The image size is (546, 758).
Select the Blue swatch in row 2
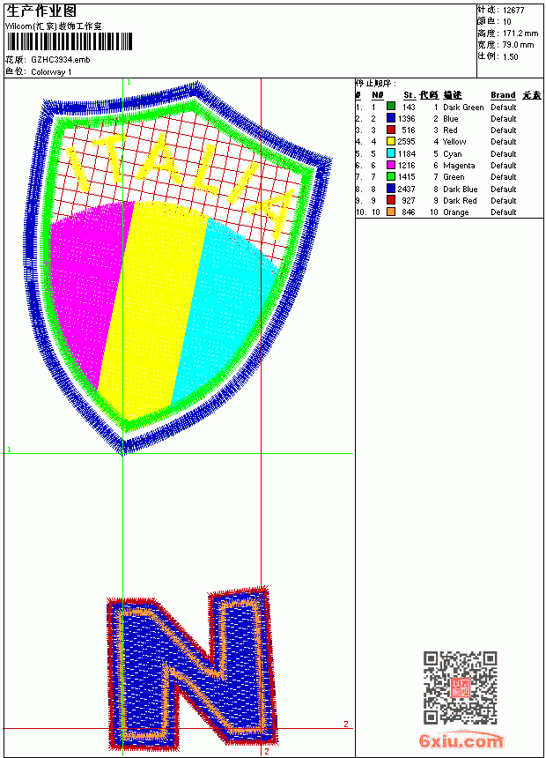(391, 118)
